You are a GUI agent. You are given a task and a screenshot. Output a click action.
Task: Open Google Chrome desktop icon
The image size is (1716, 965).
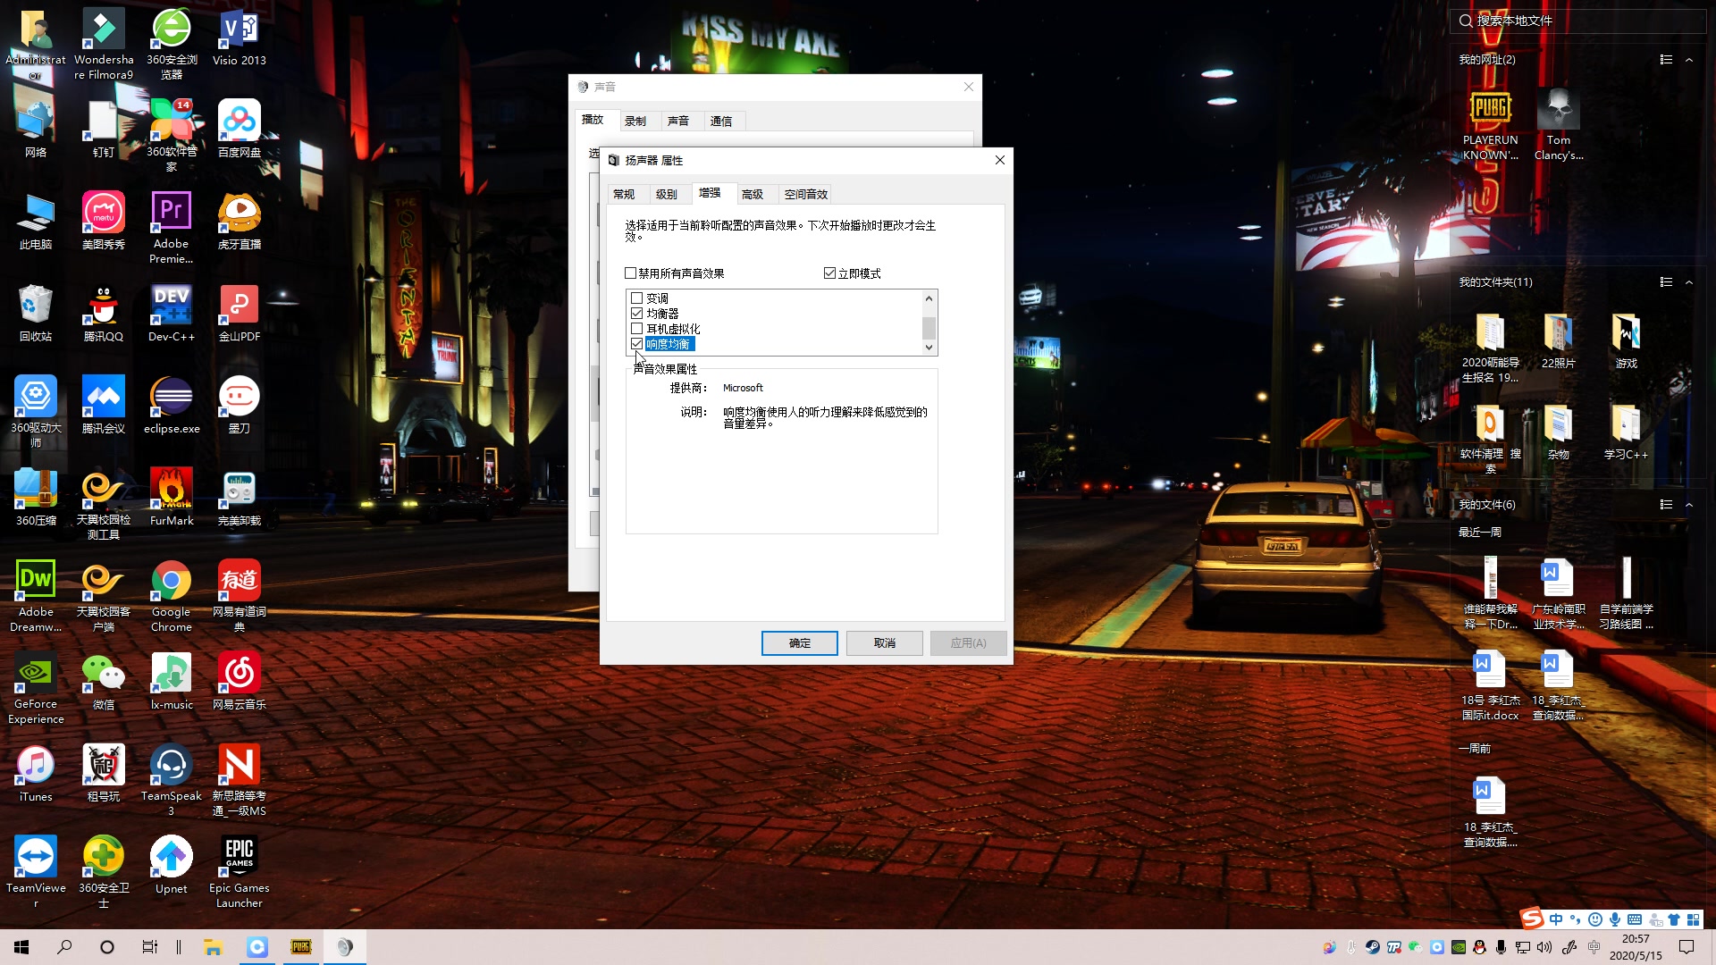[x=171, y=583]
